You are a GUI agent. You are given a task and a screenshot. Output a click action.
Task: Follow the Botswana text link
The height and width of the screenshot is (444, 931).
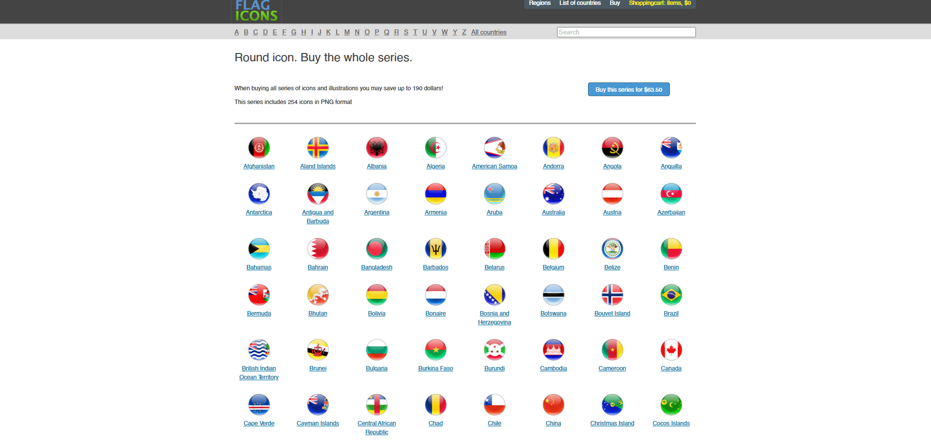click(554, 313)
